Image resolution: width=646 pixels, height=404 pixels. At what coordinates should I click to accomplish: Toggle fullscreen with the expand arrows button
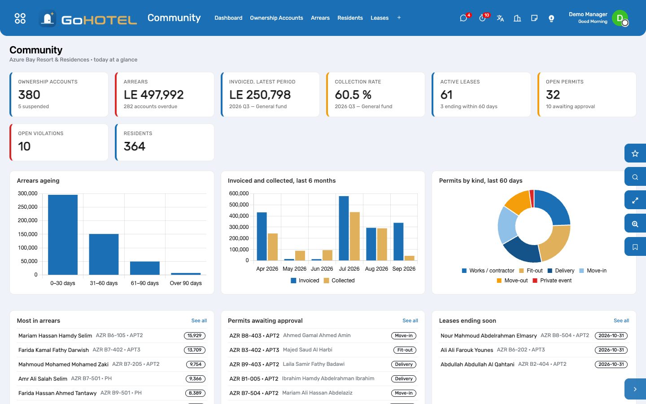click(635, 200)
